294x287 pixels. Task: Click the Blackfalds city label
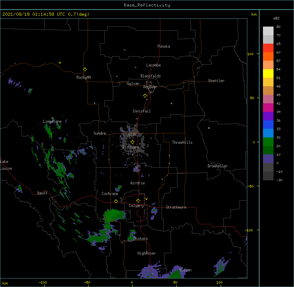tap(150, 76)
